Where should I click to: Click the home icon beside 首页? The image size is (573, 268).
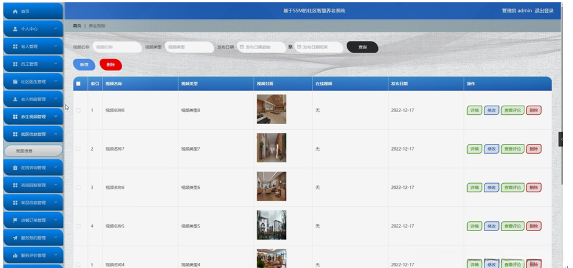point(15,12)
